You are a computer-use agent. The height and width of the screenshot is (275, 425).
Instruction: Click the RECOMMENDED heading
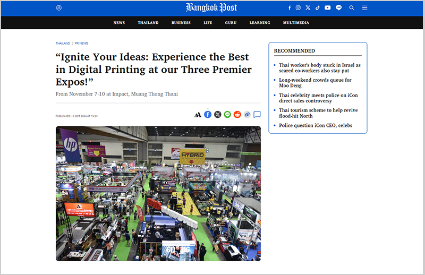pyautogui.click(x=294, y=51)
